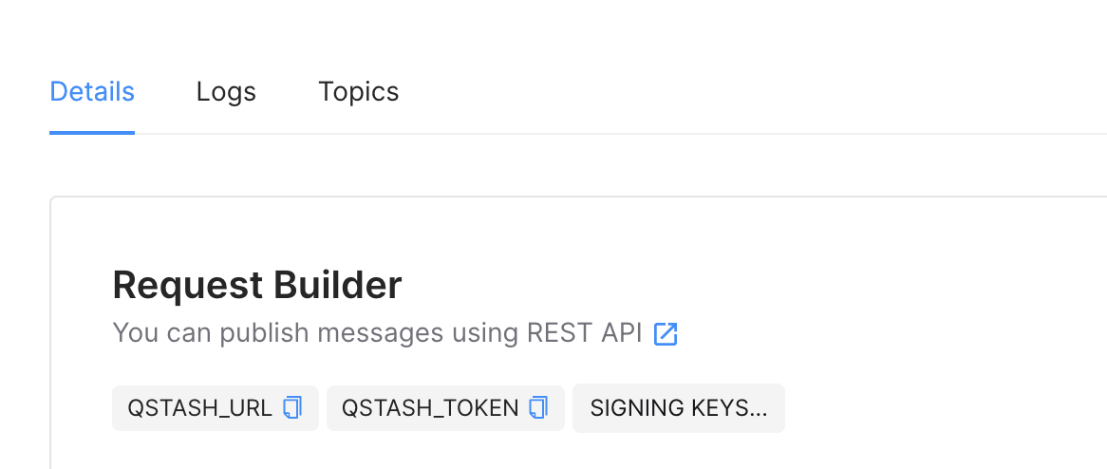Click the Request Builder heading

pyautogui.click(x=256, y=285)
